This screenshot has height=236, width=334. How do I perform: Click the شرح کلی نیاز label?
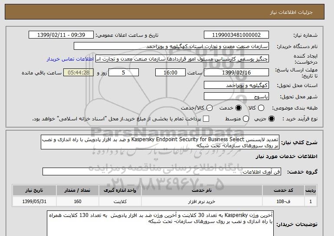pos(299,142)
